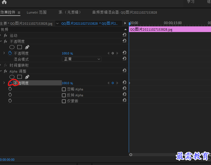Toggle animation stopwatch for first 不透明度 parameter
Image resolution: width=211 pixels, height=165 pixels.
(x=10, y=53)
